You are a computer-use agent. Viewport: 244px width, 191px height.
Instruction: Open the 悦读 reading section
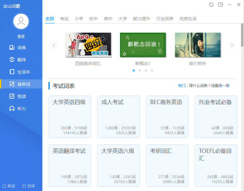pos(21,96)
